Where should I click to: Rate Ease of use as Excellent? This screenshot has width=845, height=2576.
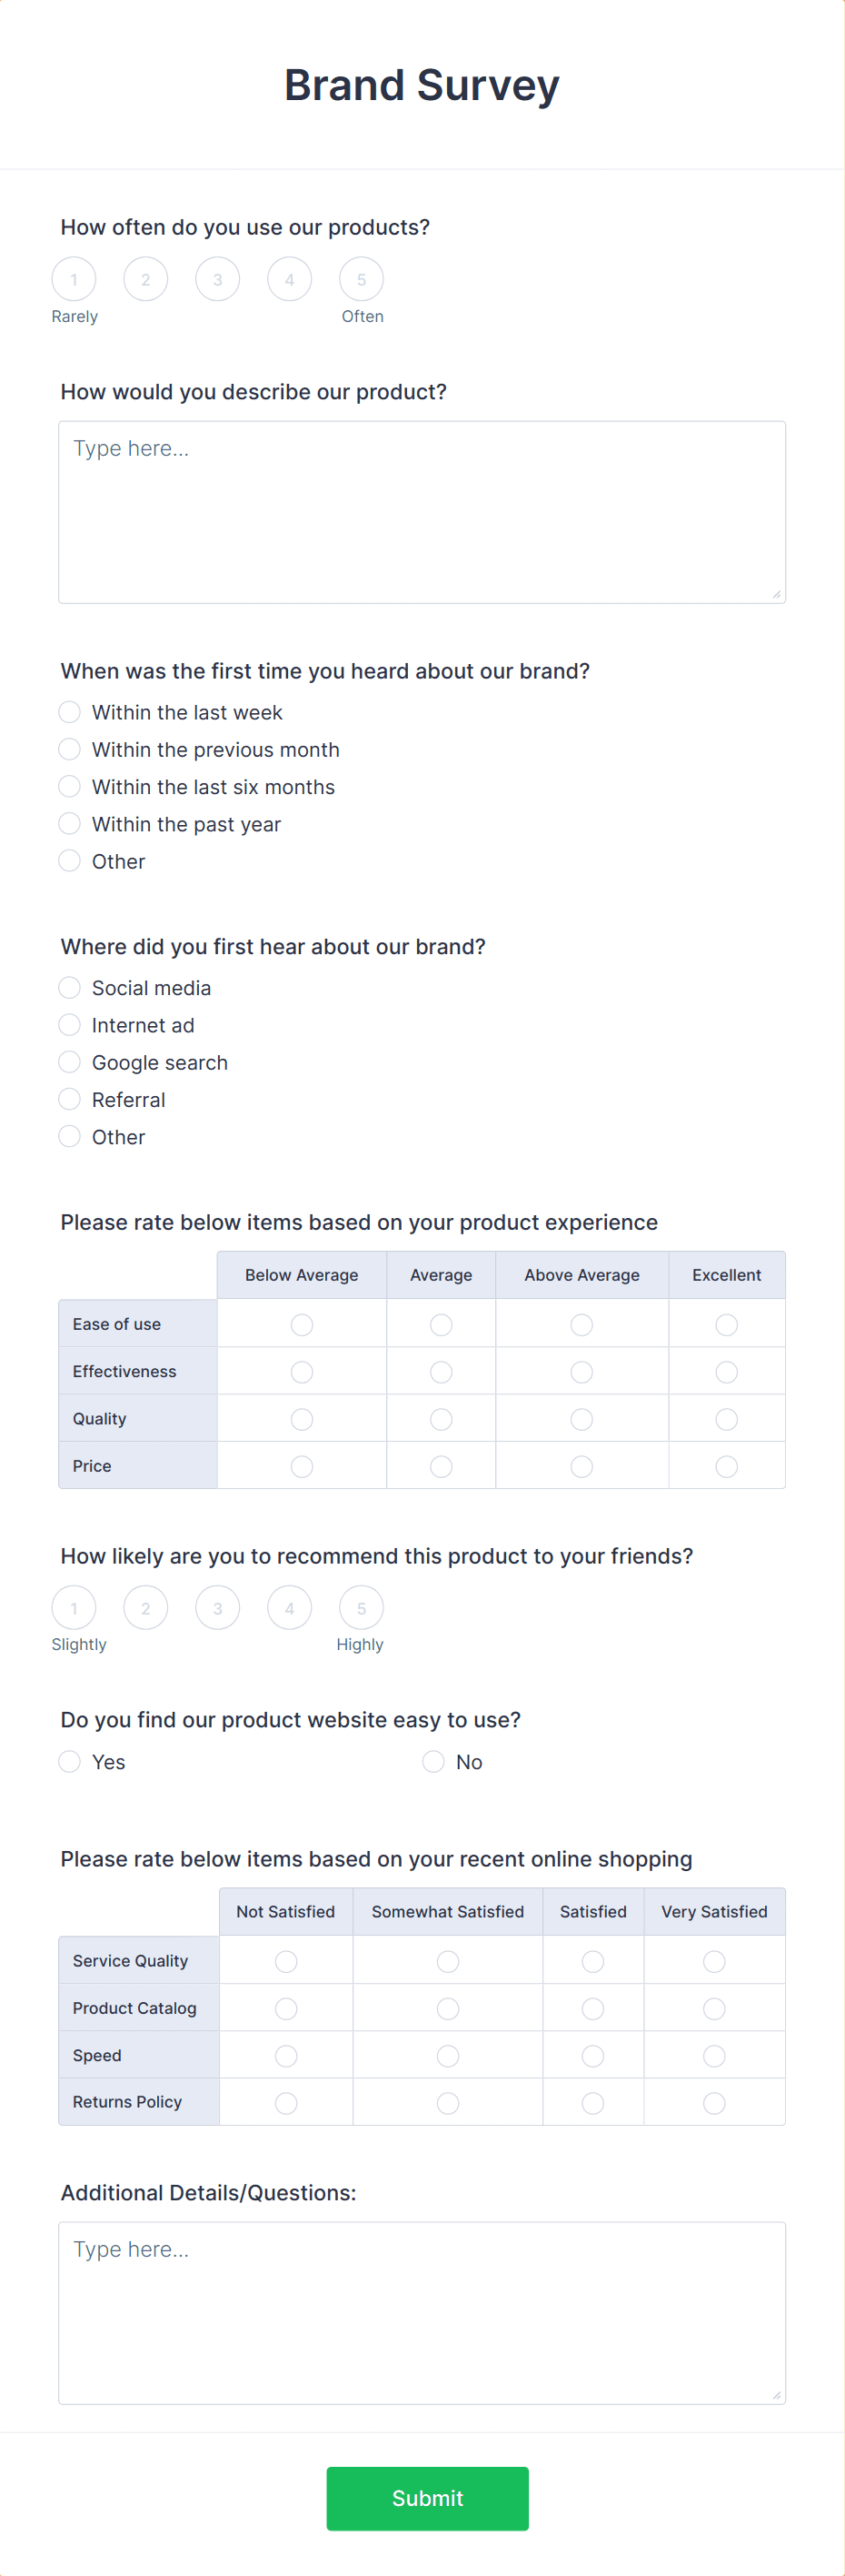pos(726,1324)
